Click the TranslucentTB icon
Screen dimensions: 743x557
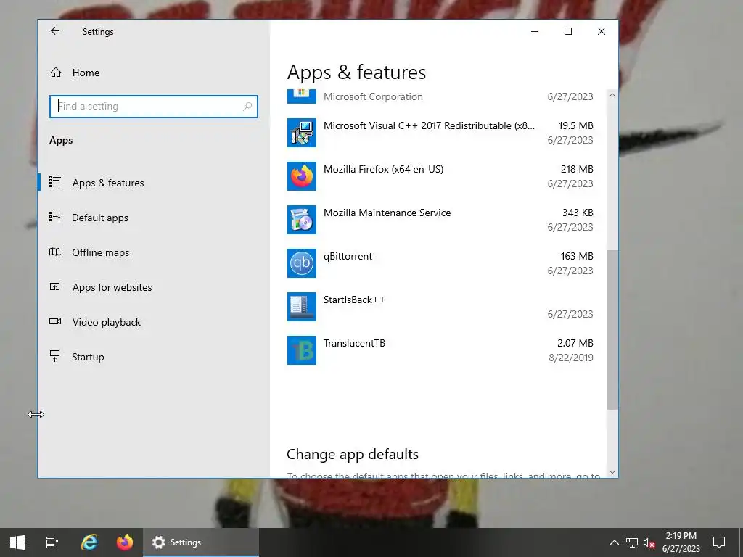tap(302, 350)
